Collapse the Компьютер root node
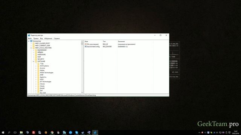Viewport: 241px width, 135px height. pos(29,41)
